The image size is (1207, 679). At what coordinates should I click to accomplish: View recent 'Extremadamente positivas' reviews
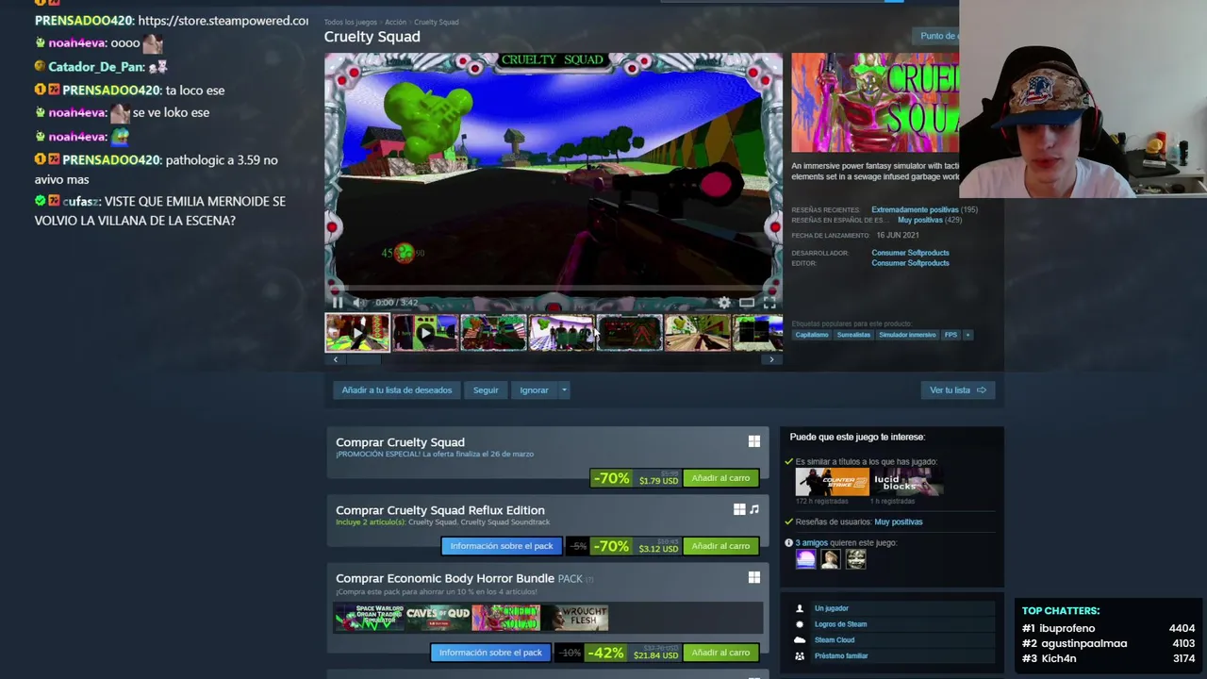pyautogui.click(x=915, y=209)
